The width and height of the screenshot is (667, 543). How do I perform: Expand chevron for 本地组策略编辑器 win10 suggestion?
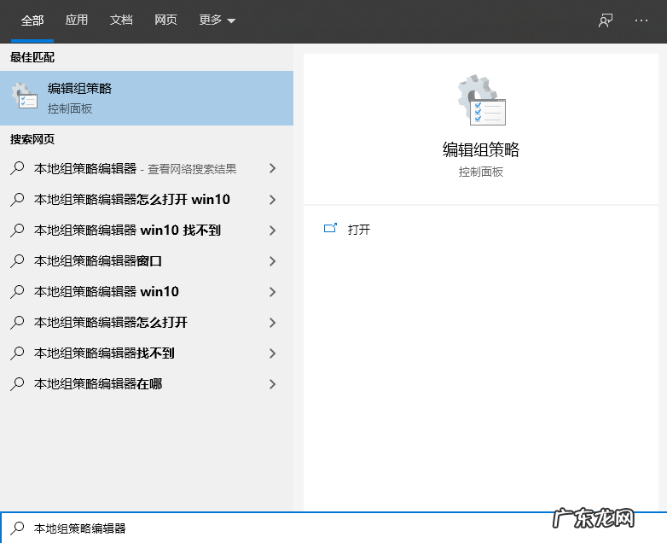273,292
